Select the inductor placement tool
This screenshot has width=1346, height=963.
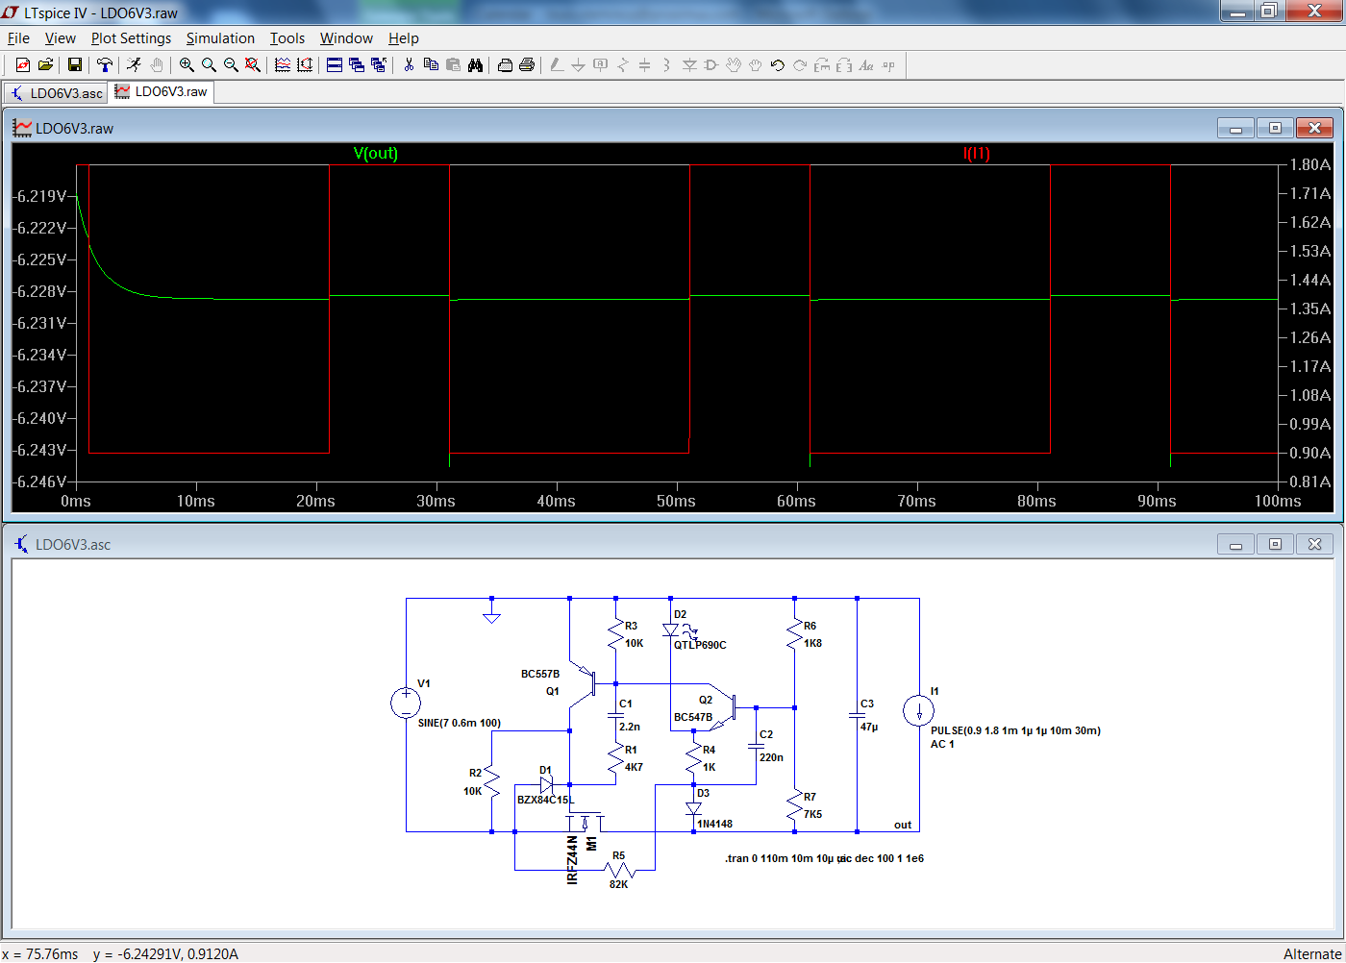667,65
